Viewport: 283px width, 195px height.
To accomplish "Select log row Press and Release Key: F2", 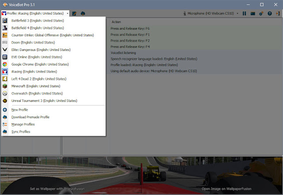I will tap(196, 40).
